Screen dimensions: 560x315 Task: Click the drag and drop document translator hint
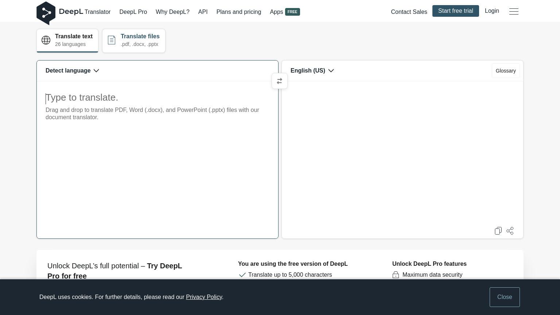152,114
